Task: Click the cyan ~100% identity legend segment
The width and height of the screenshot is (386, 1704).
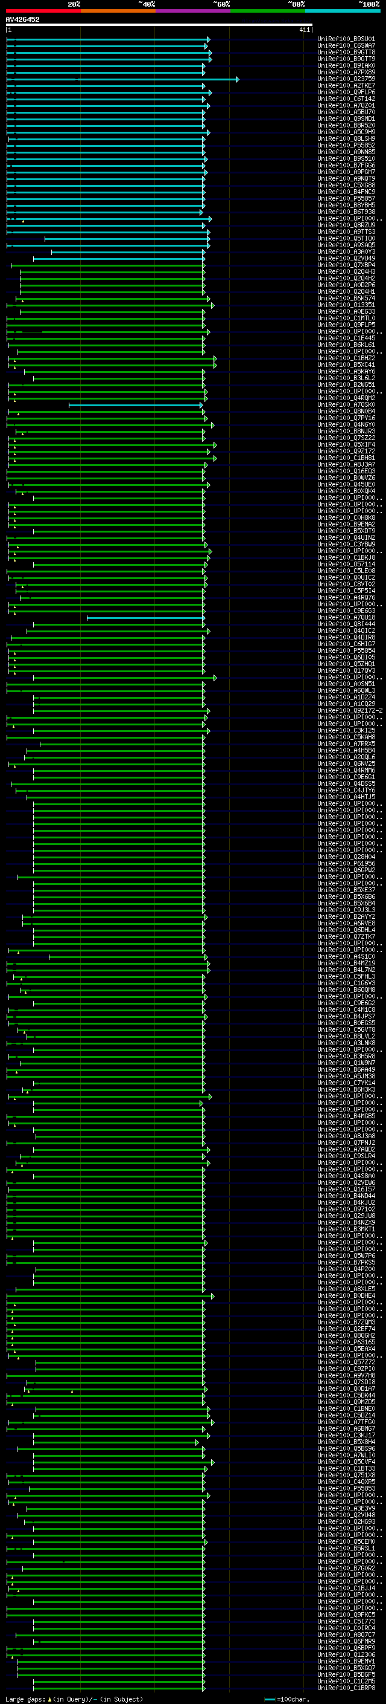Action: click(342, 11)
